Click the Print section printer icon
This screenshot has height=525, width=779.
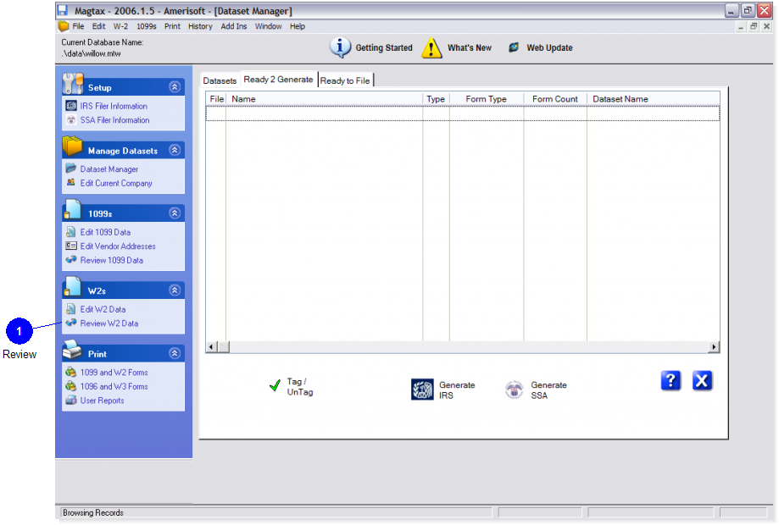[x=73, y=350]
